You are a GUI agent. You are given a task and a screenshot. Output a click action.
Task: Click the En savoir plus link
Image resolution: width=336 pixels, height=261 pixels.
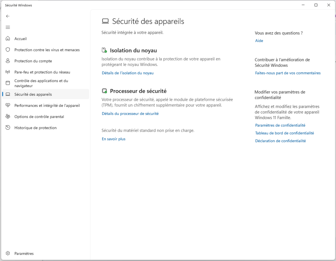point(114,139)
